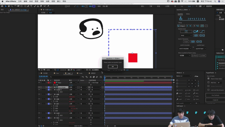Image resolution: width=225 pixels, height=127 pixels.
Task: Click the timeline layer search field
Action: point(65,77)
